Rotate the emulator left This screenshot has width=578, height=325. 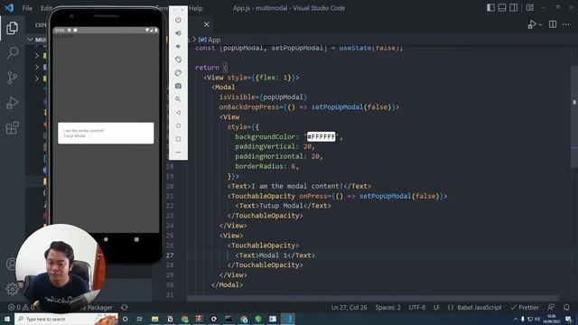pyautogui.click(x=179, y=60)
